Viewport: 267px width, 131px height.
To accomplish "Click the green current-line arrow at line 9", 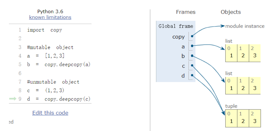I will click(13, 99).
